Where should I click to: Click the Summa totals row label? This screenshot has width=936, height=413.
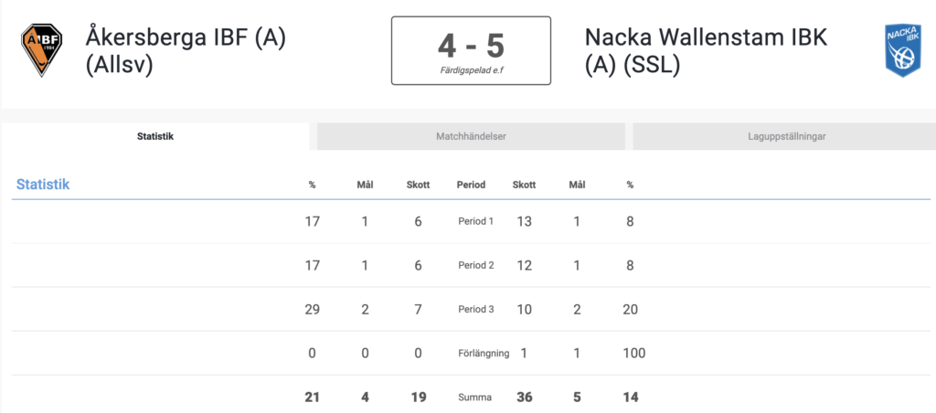click(474, 397)
